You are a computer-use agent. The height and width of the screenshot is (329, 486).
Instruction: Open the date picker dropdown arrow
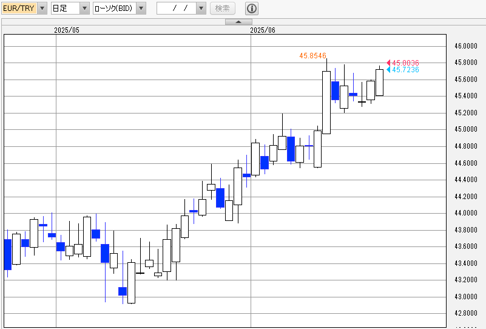click(201, 8)
